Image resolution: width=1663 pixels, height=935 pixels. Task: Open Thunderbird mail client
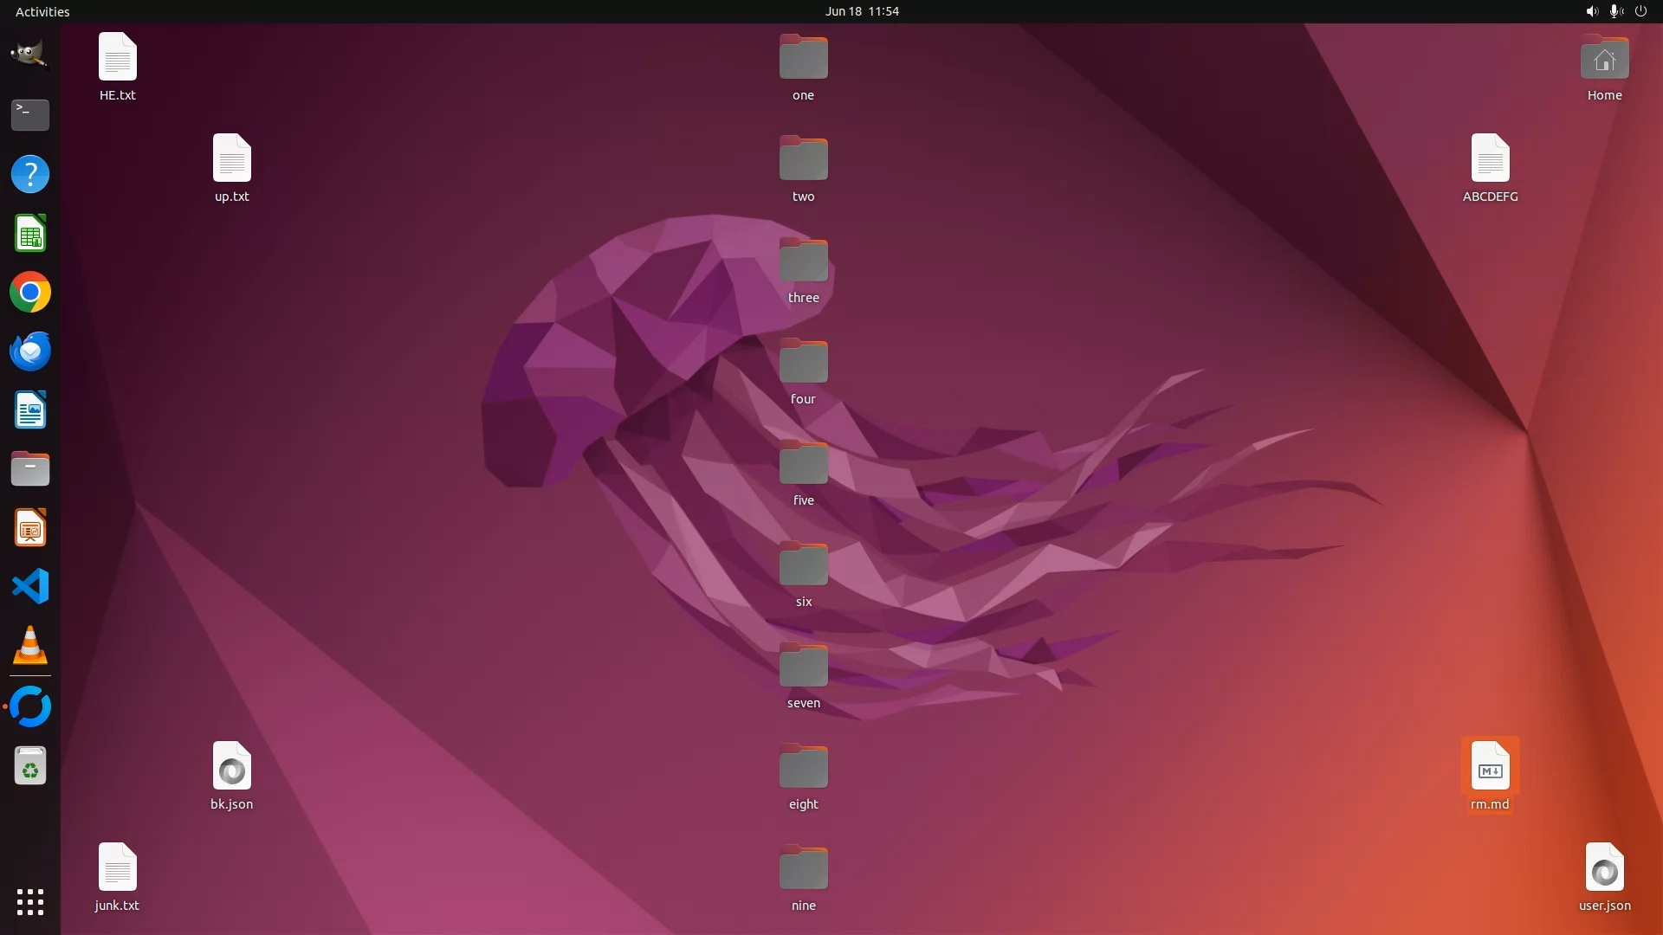[x=29, y=351]
